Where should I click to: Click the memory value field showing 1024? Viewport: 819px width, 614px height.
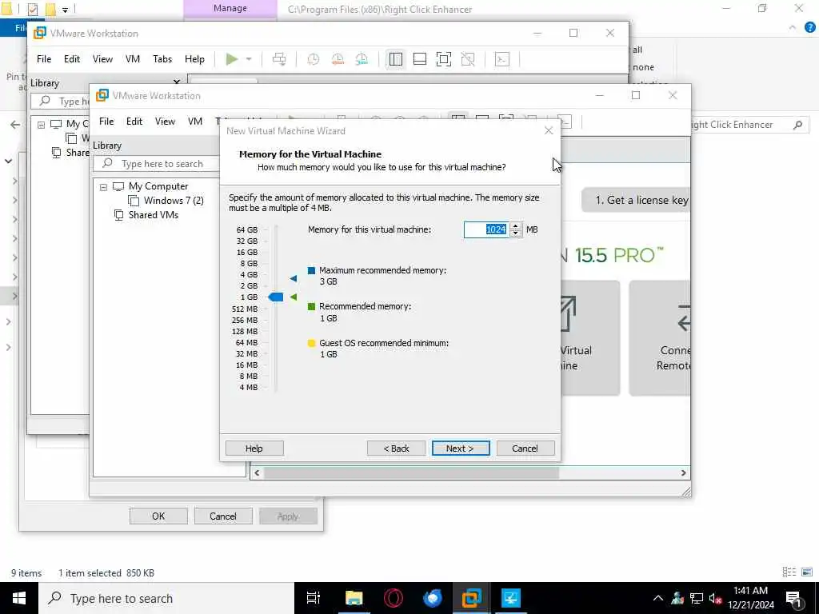(486, 229)
